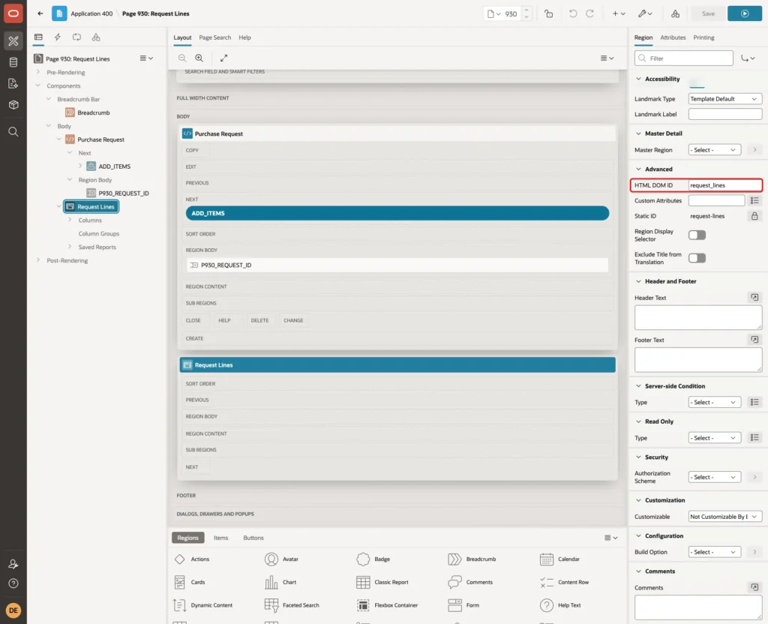Open Custom Attributes list picker icon
The width and height of the screenshot is (768, 624).
tap(754, 200)
